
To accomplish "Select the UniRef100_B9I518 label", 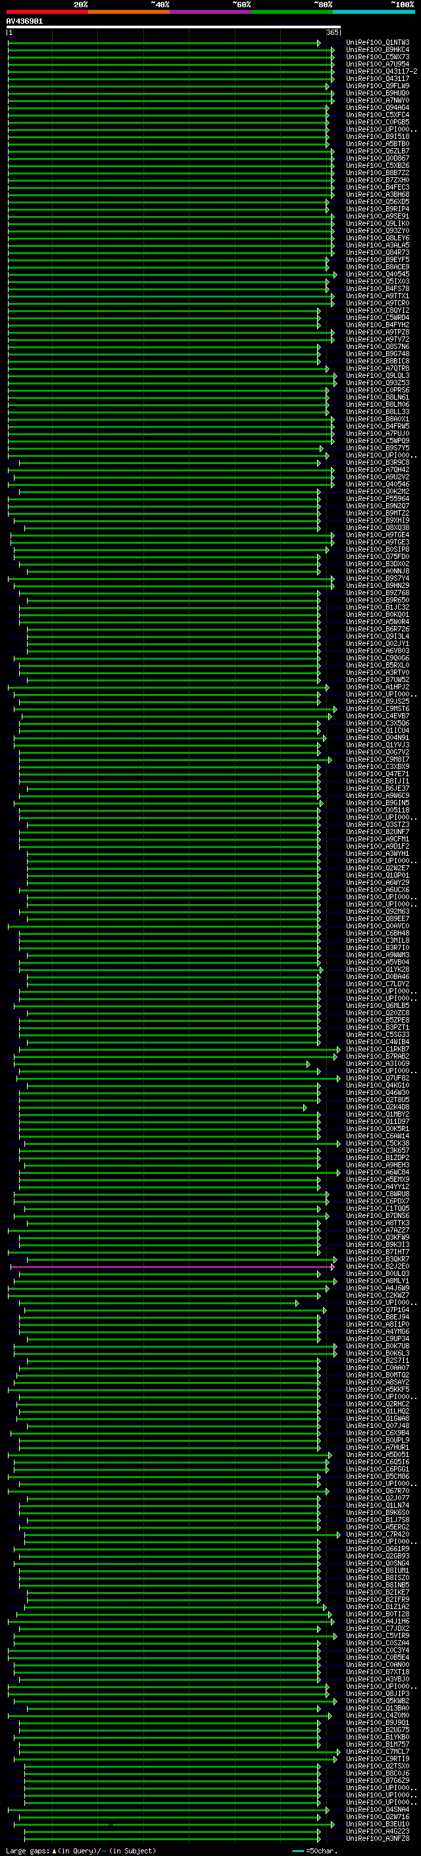I will (378, 137).
